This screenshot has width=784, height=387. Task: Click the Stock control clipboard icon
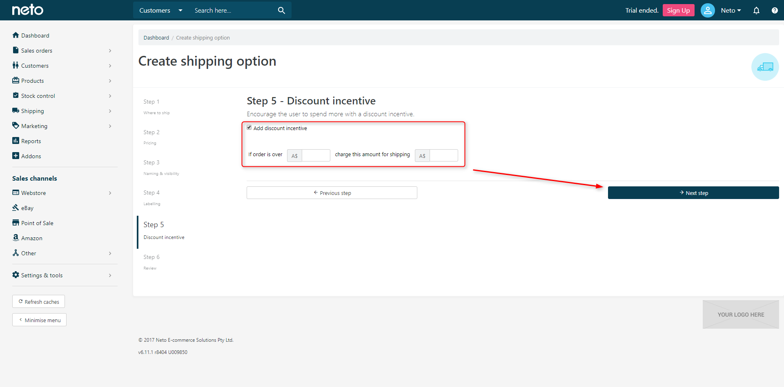click(16, 95)
